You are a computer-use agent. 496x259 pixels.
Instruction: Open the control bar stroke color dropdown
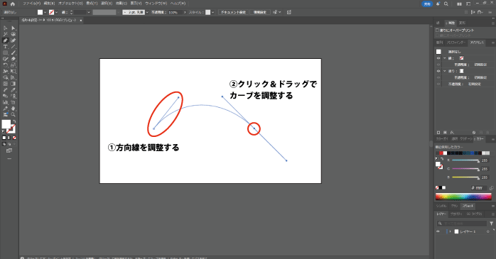57,12
